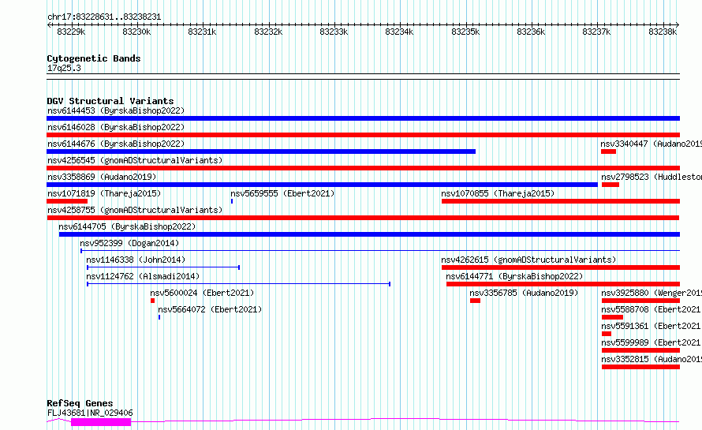This screenshot has height=430, width=702.
Task: Open the nsv1070855 (Thareja2015) label
Action: point(498,193)
